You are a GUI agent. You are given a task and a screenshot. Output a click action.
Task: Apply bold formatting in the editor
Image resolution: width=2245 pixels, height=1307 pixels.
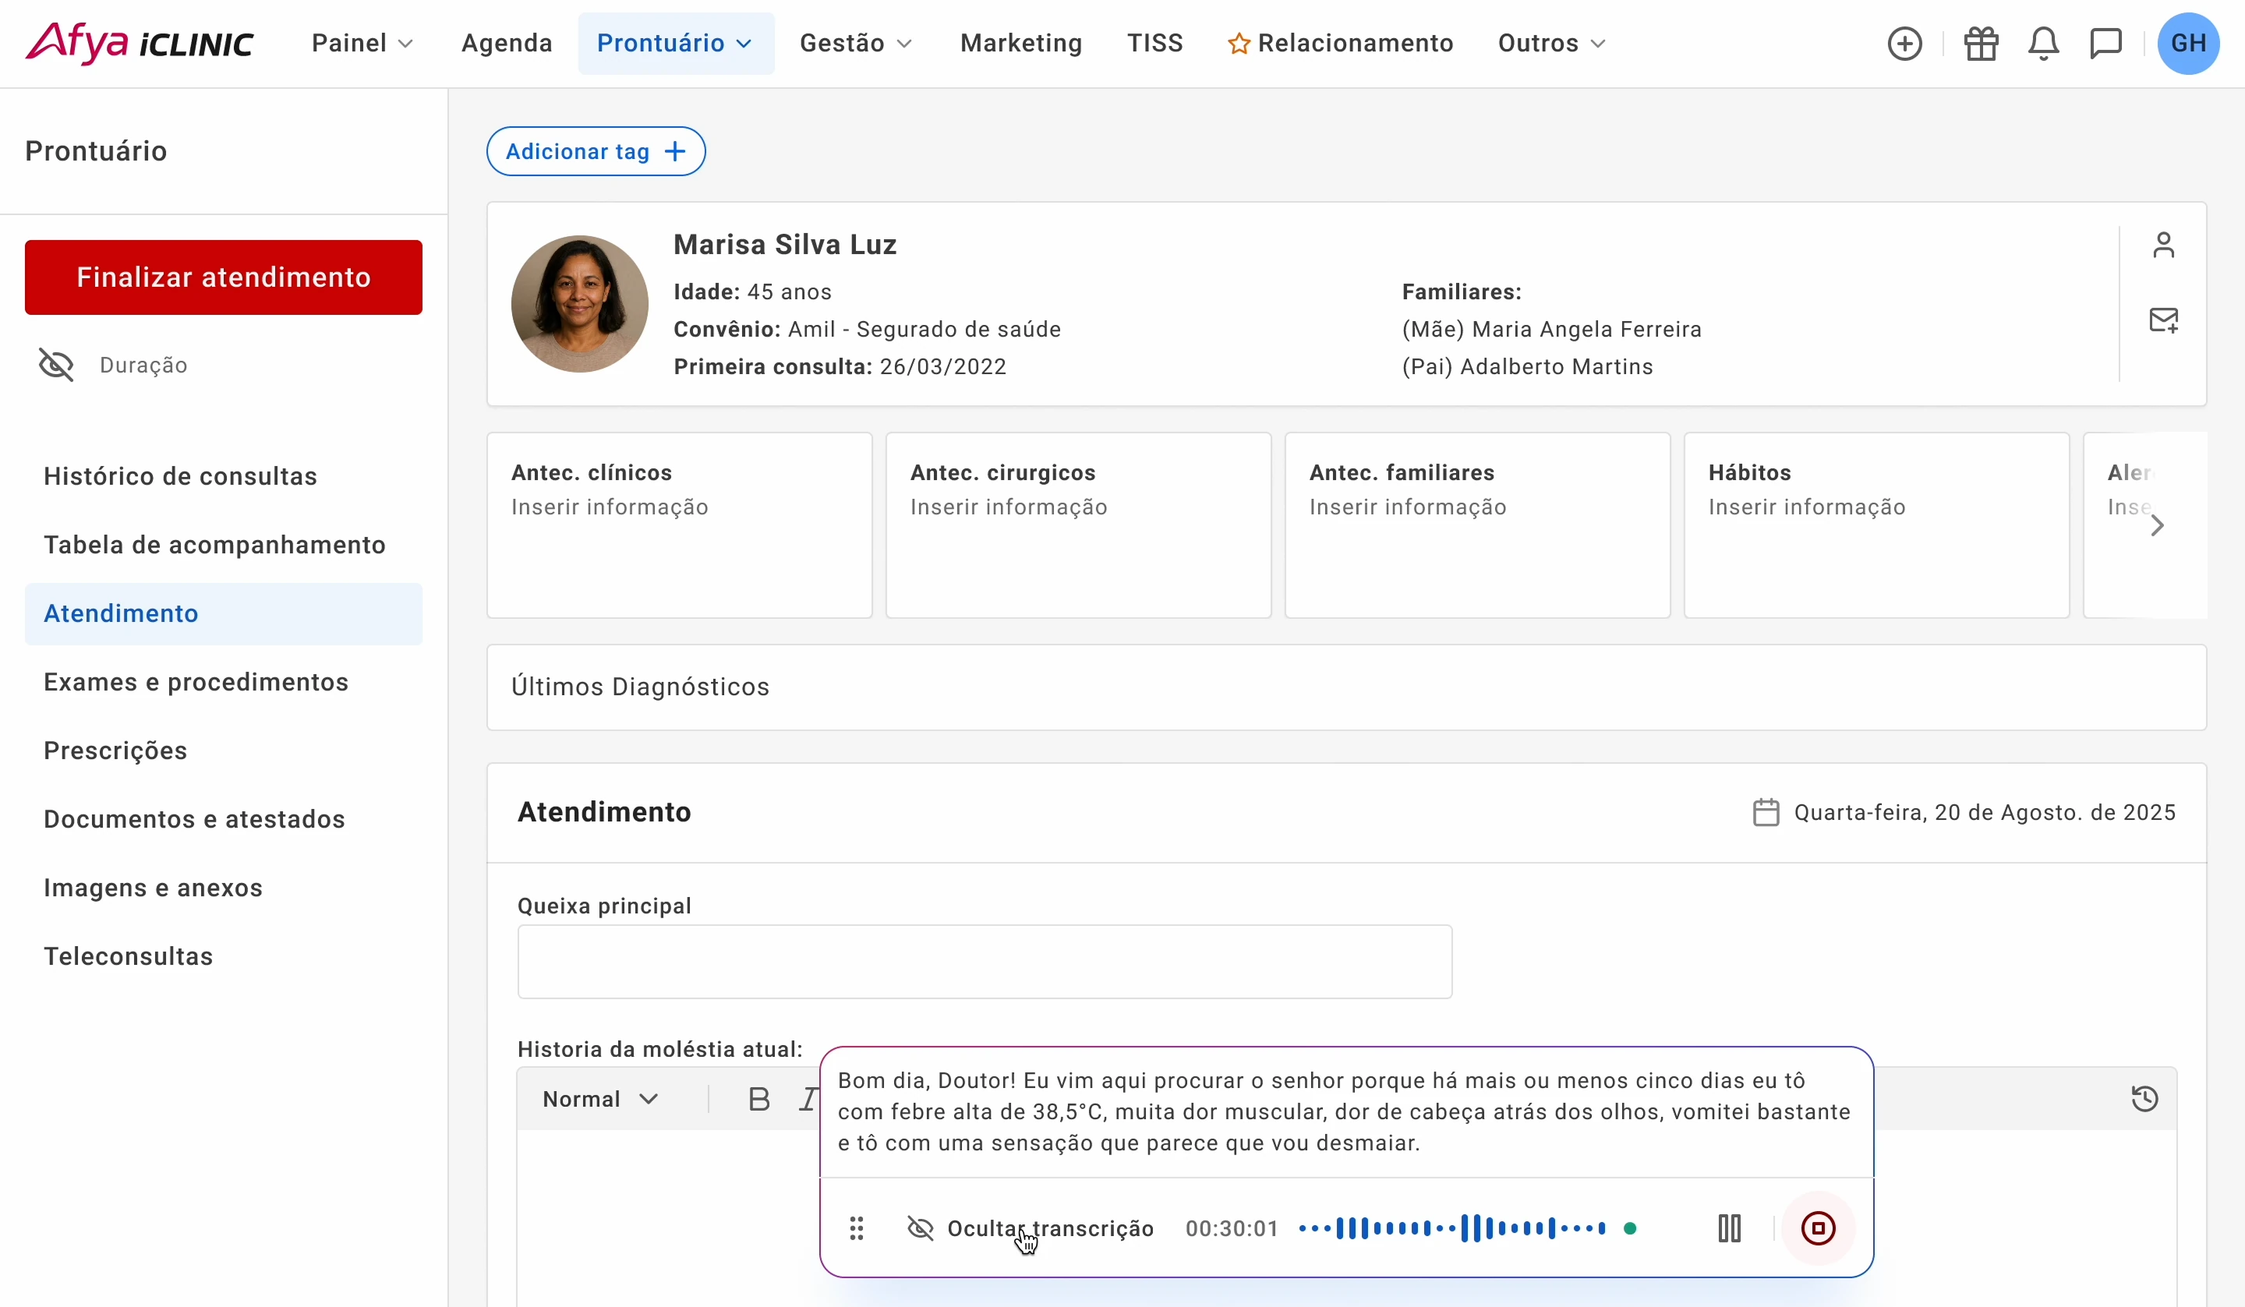[759, 1100]
